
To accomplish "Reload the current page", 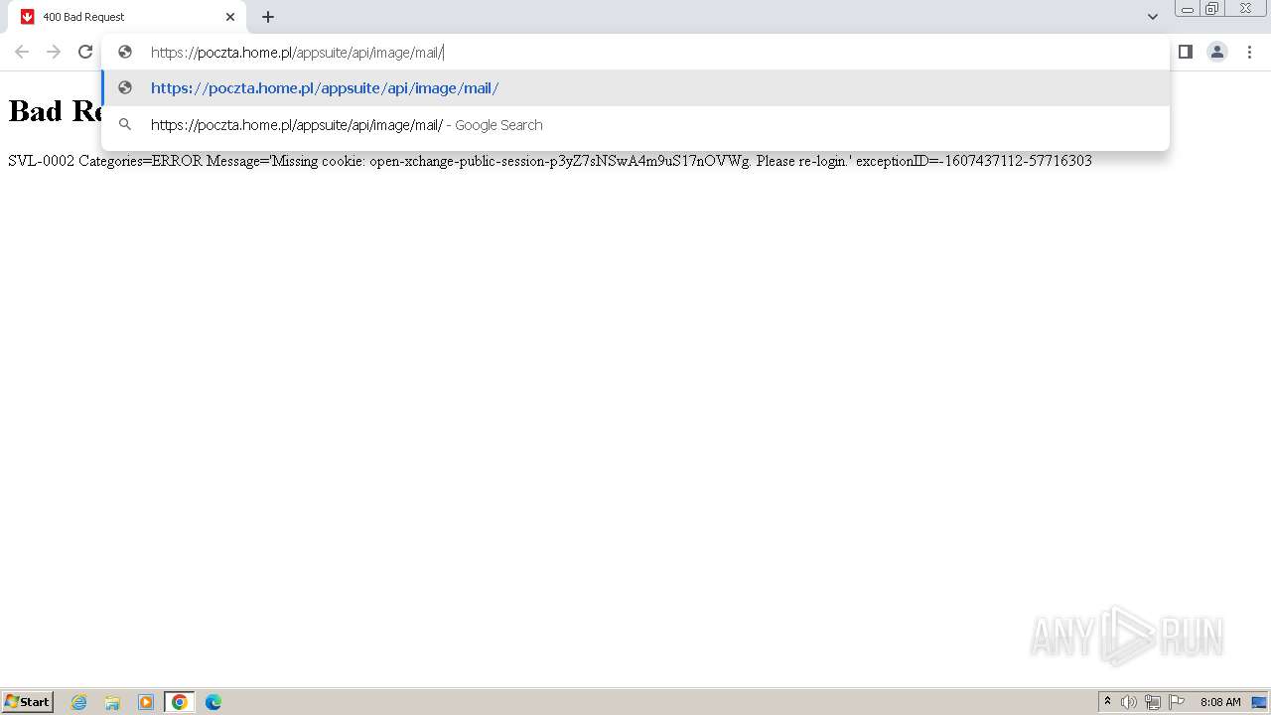I will 85,52.
